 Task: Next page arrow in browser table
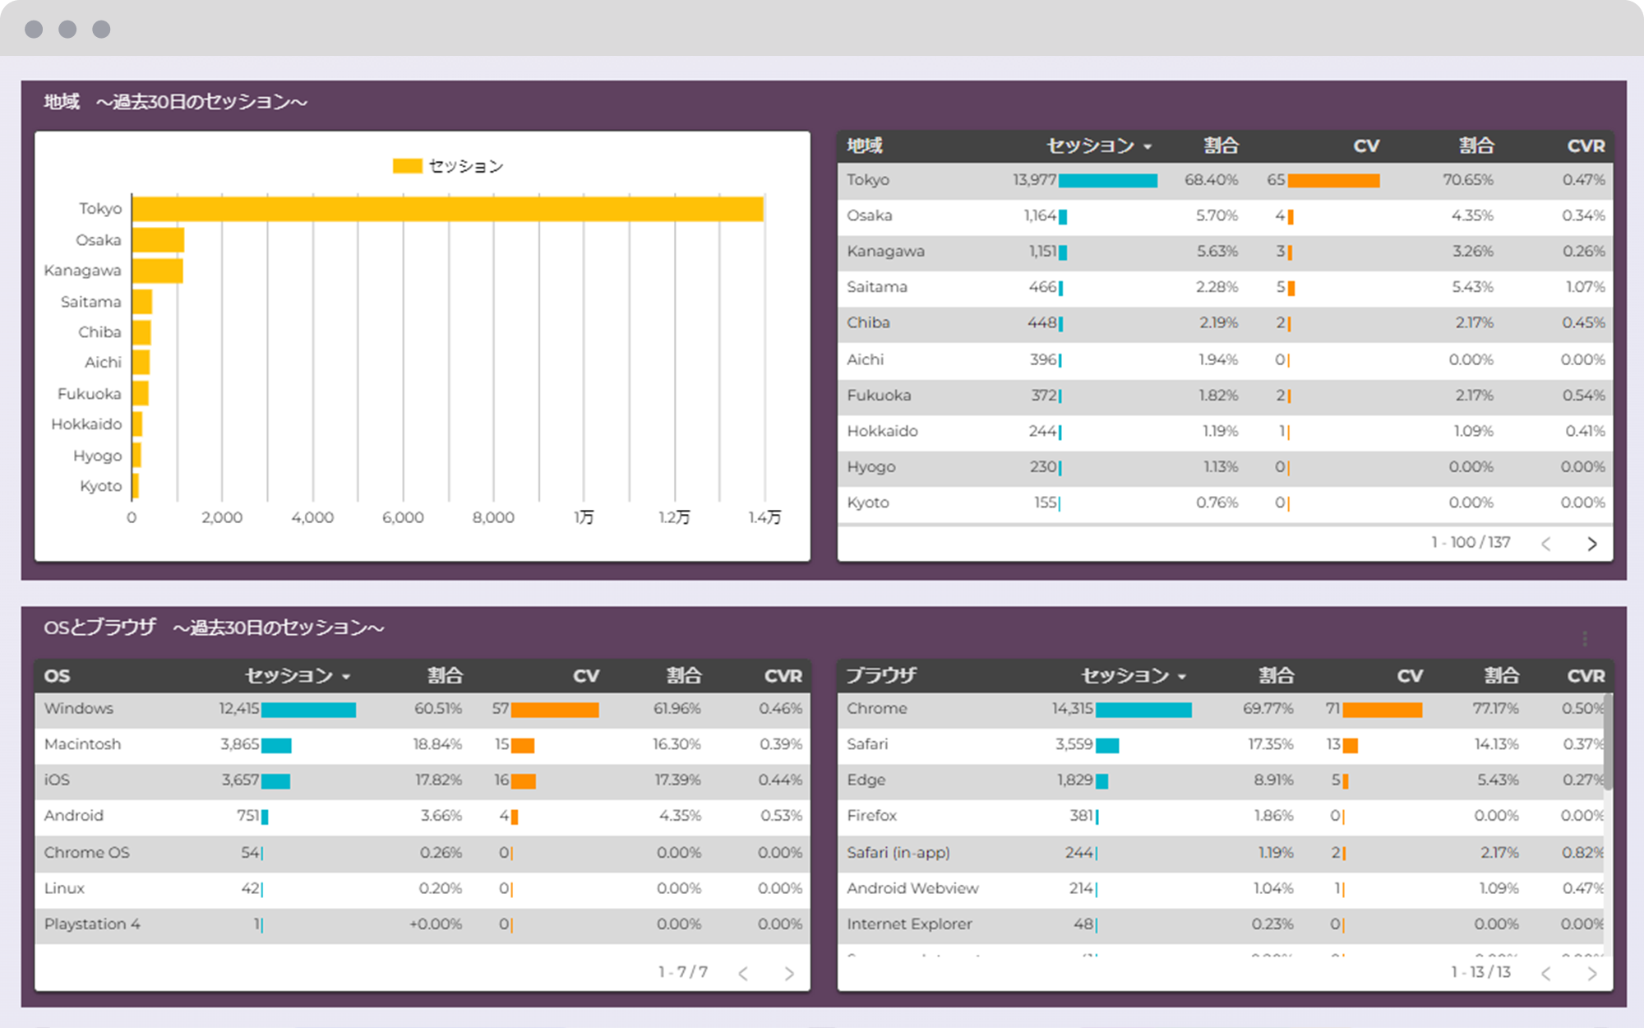[x=1591, y=974]
